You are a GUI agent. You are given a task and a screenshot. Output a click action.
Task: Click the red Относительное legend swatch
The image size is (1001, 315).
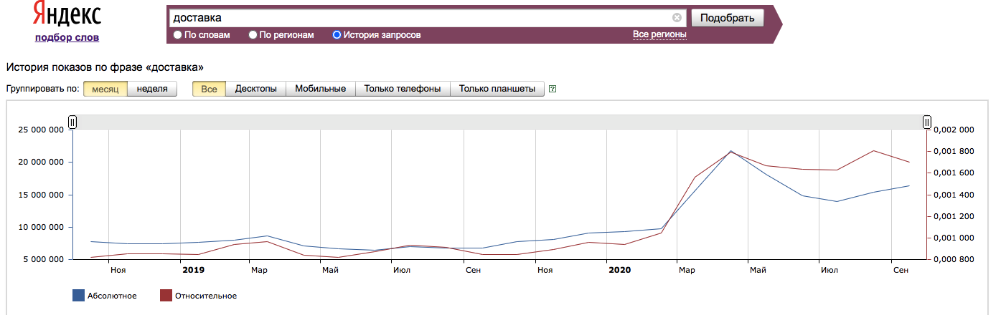(166, 296)
